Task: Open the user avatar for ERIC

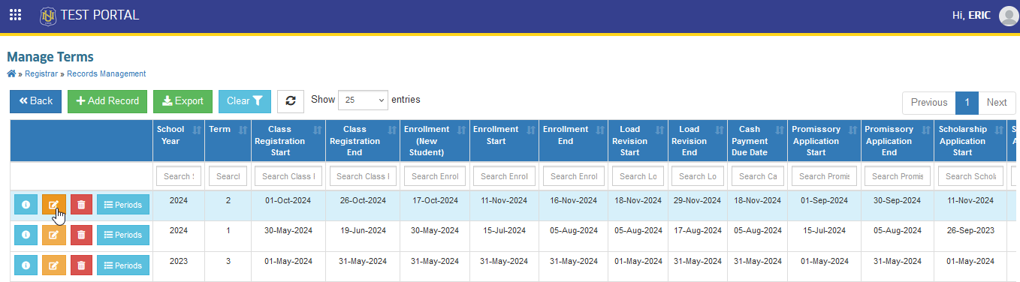Action: (x=1008, y=16)
